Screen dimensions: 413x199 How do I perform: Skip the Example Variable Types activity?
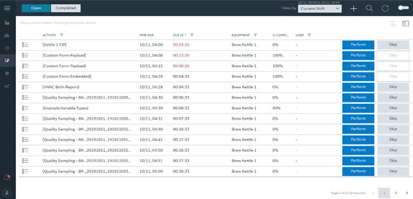pyautogui.click(x=393, y=108)
